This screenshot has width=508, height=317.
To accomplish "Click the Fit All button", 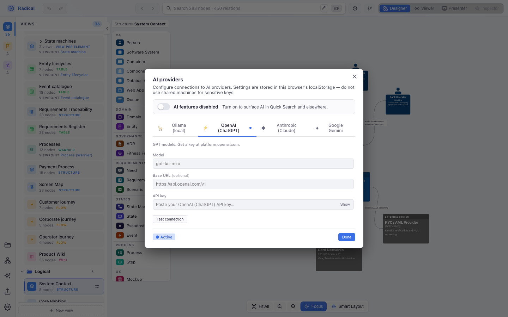I will click(x=260, y=306).
